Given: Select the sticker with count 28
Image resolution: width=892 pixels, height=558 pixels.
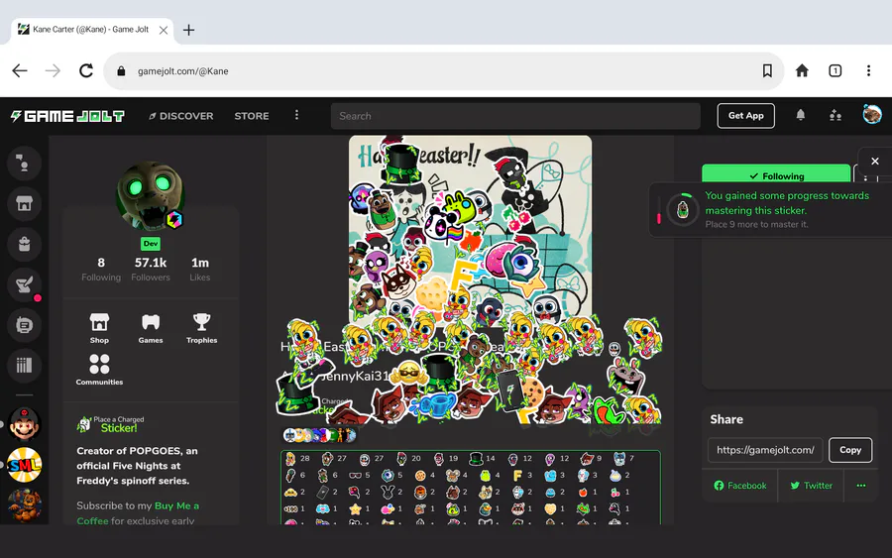Looking at the screenshot, I should (x=297, y=459).
